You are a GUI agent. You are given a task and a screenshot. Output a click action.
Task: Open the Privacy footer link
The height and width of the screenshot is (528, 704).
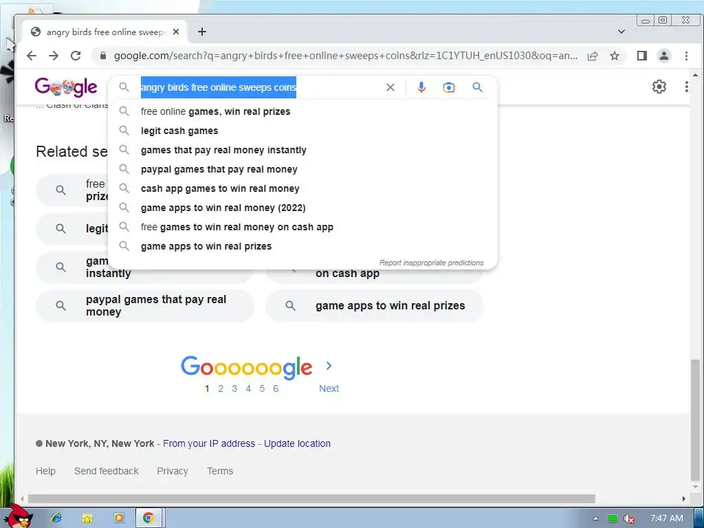tap(173, 471)
